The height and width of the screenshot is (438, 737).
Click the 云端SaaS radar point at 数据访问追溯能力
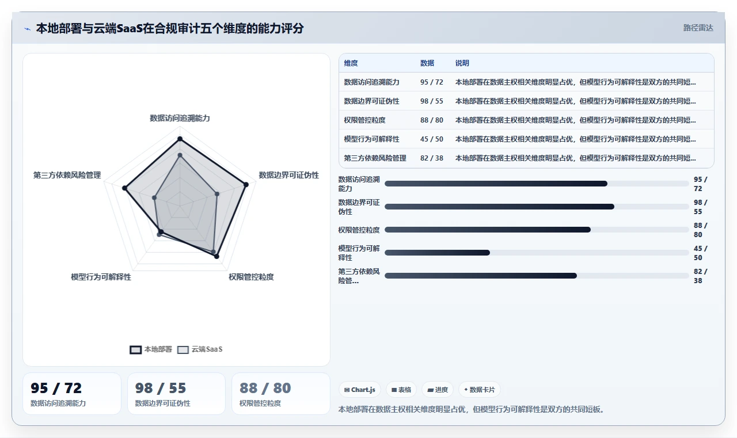pos(180,155)
